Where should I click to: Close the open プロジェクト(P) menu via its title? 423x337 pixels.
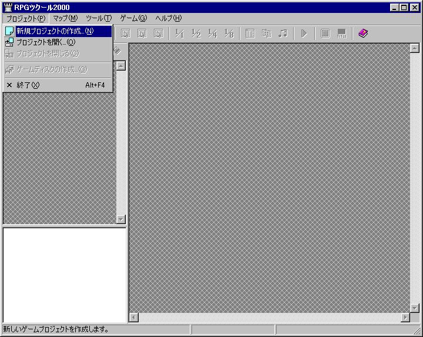pos(26,19)
